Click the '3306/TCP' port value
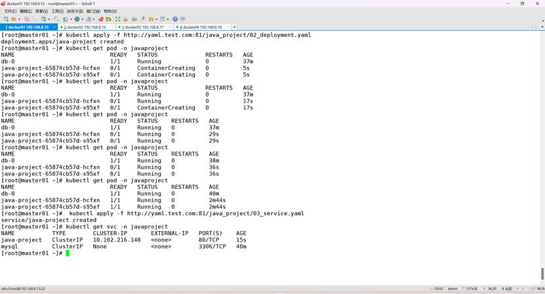Viewport: 545px width, 294px height. (x=212, y=246)
